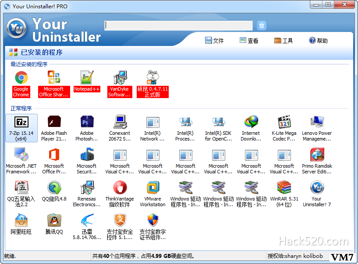Screen dimensions: 358x264
Task: Click the 正常程序 group label
Action: click(x=21, y=108)
